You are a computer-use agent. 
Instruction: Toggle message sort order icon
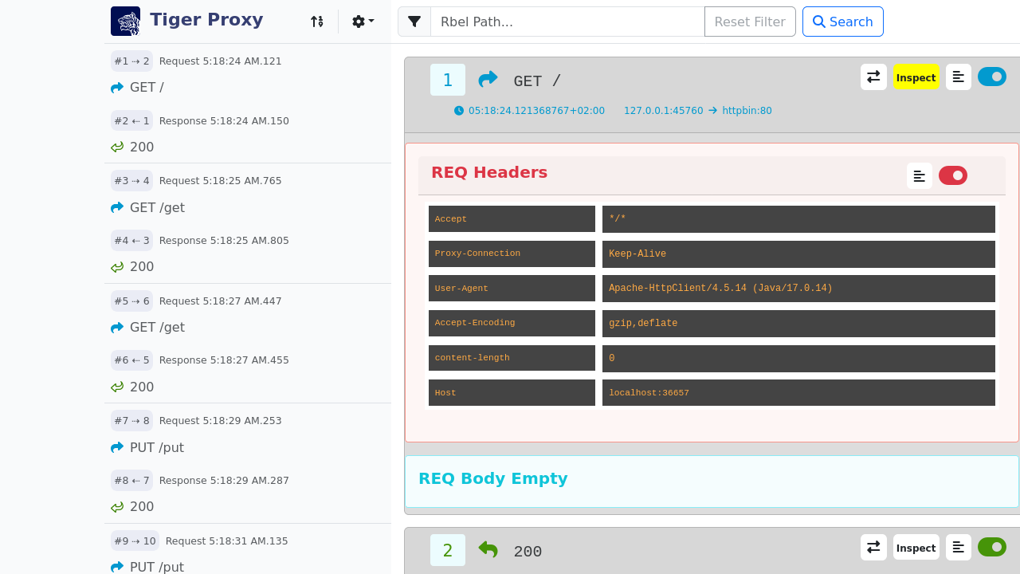point(317,22)
